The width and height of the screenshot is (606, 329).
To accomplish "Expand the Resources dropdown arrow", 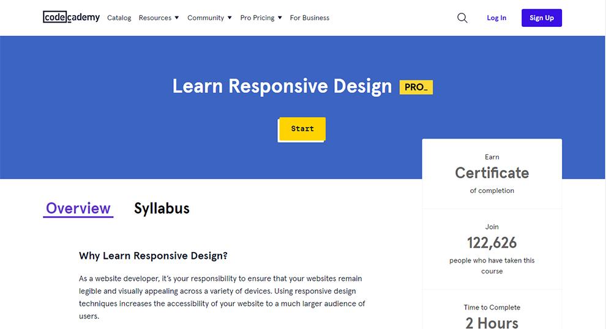I will (x=177, y=18).
